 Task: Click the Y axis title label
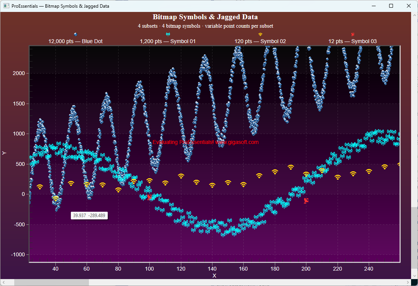(x=4, y=153)
